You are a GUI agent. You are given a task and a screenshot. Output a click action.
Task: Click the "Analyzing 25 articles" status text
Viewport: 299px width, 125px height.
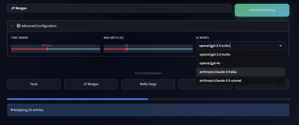(28, 110)
